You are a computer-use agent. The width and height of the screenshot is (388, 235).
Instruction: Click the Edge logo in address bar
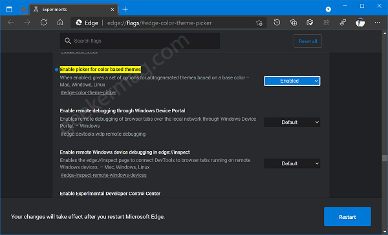coord(79,23)
